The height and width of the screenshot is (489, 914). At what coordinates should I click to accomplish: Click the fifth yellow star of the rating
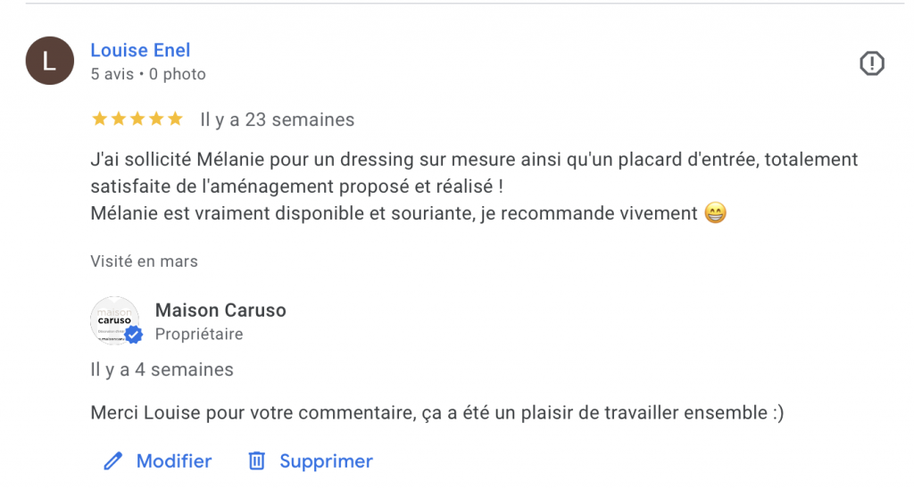175,119
